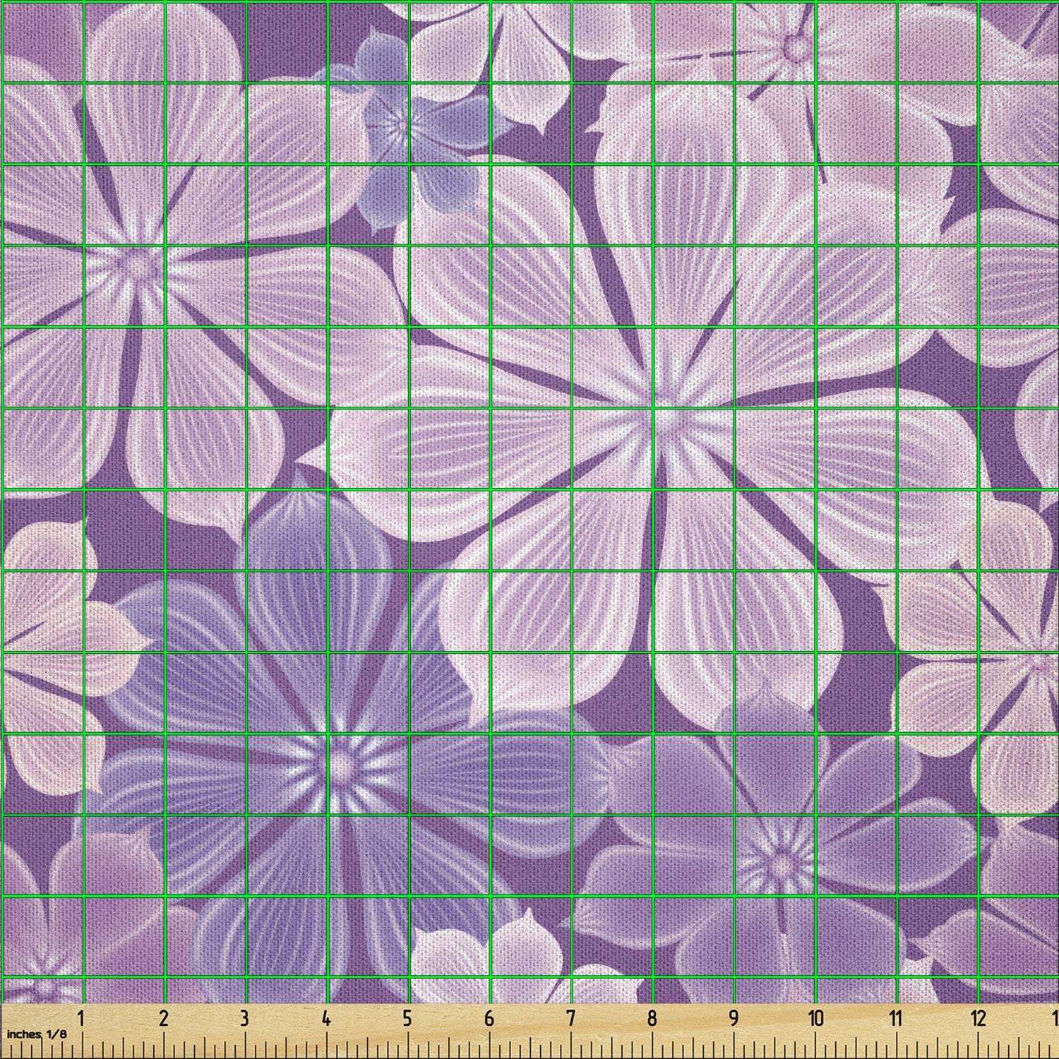The image size is (1059, 1059).
Task: Click the number 12 on the ruler
Action: click(978, 1019)
